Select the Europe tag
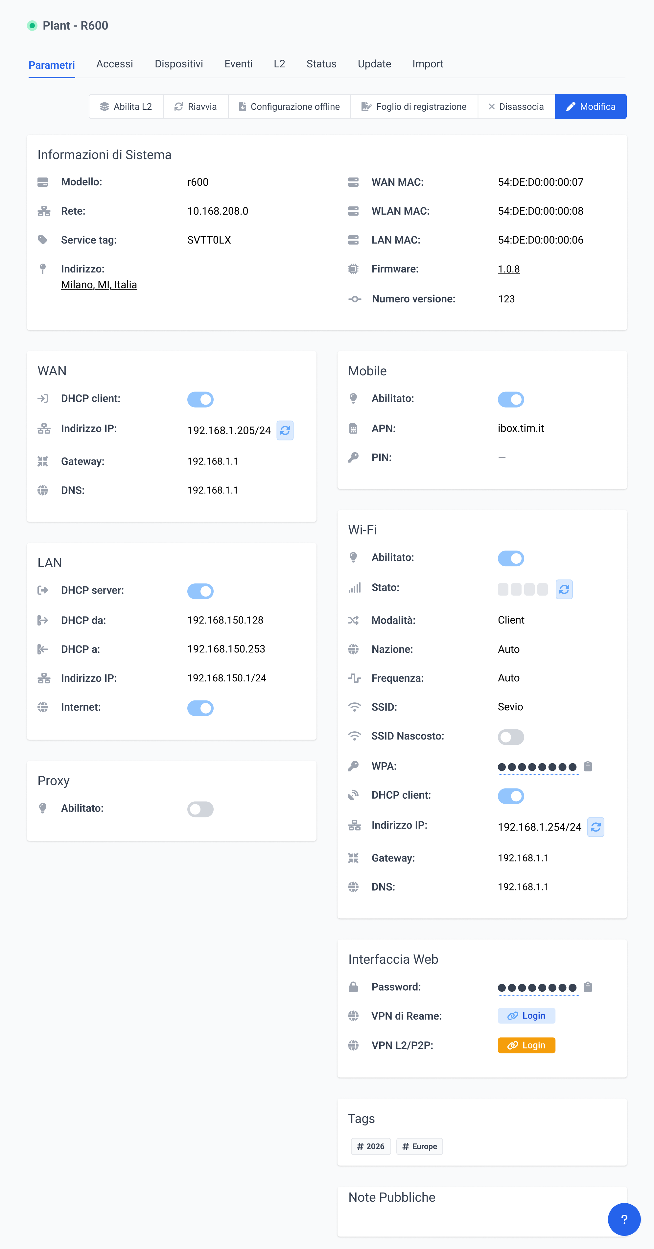654x1249 pixels. click(x=419, y=1146)
